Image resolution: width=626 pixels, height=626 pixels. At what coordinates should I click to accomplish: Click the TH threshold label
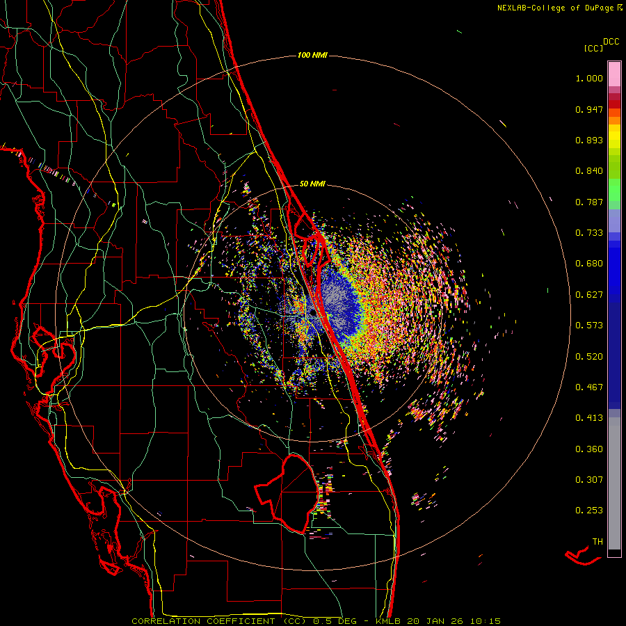click(597, 542)
